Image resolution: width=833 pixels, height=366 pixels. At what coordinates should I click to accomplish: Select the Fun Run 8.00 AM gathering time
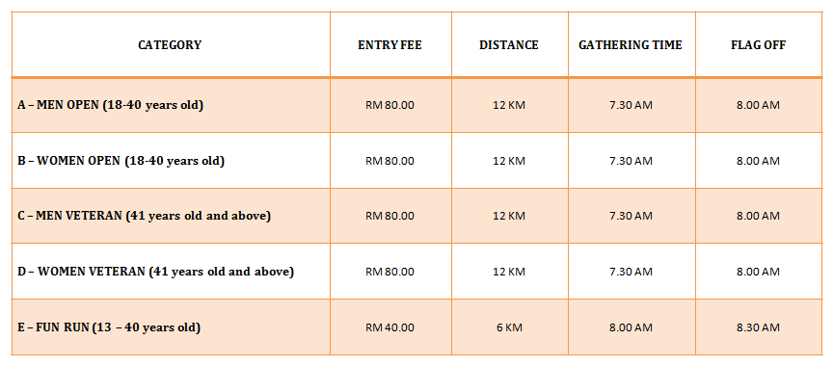631,327
